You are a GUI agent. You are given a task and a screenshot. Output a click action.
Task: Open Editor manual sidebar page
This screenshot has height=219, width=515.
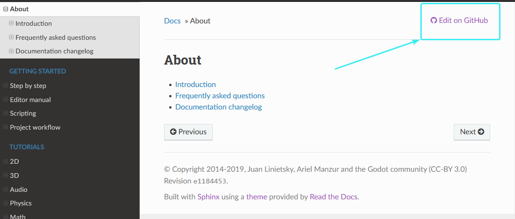(30, 100)
